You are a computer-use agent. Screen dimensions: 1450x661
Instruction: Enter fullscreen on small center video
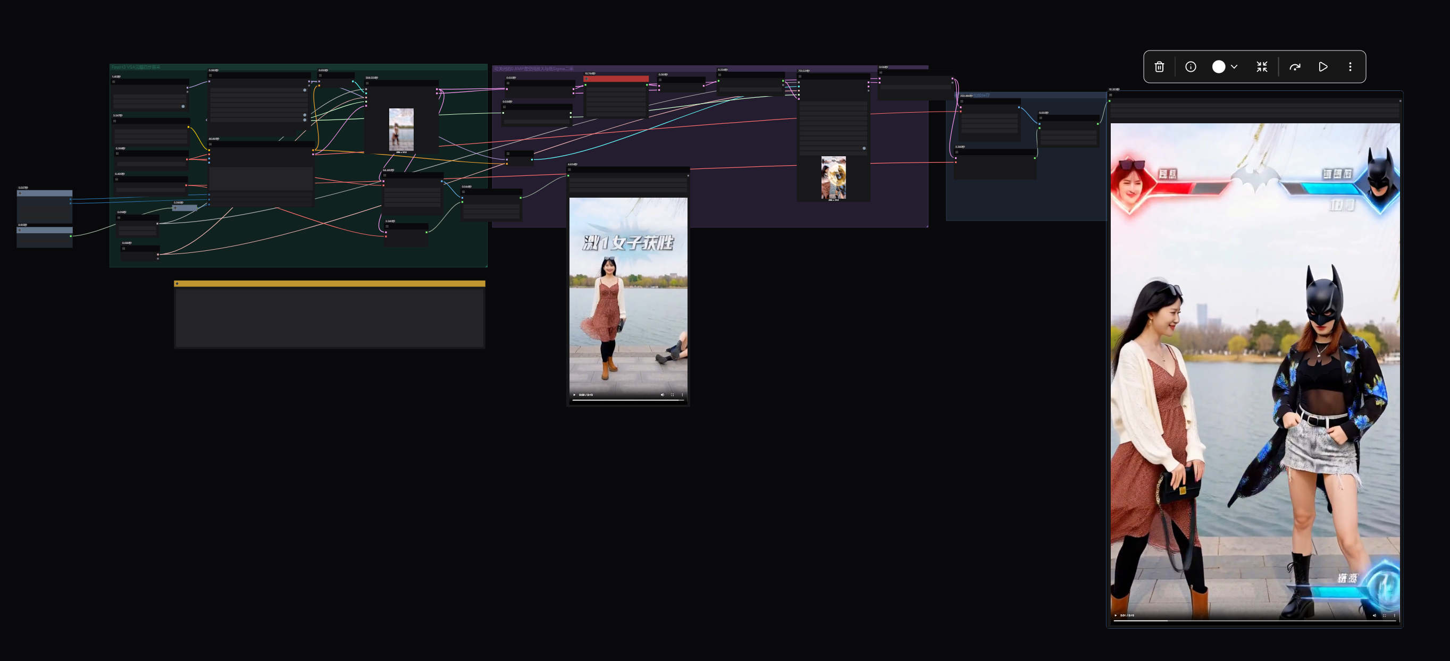click(x=672, y=395)
